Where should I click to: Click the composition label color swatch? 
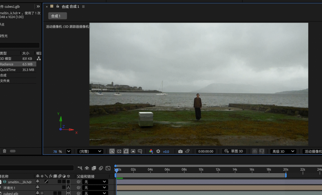(x=52, y=6)
